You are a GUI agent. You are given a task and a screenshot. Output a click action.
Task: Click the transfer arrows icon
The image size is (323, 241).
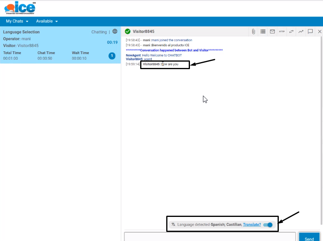click(291, 32)
